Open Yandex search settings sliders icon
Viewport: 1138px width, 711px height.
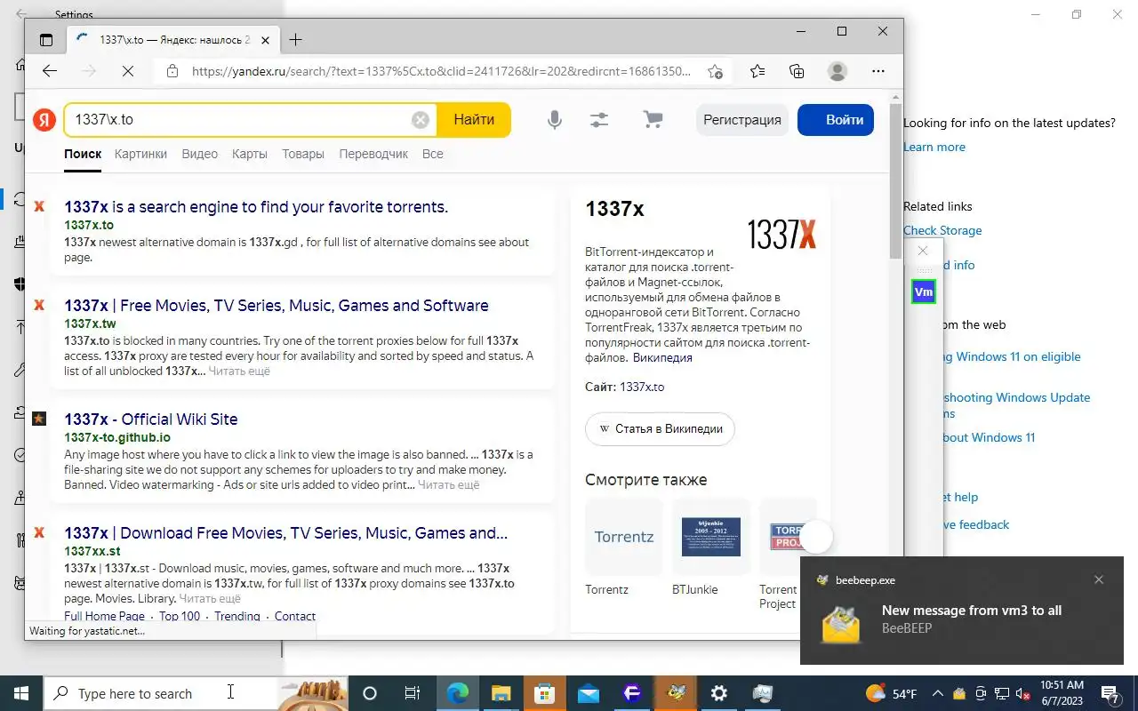coord(599,120)
